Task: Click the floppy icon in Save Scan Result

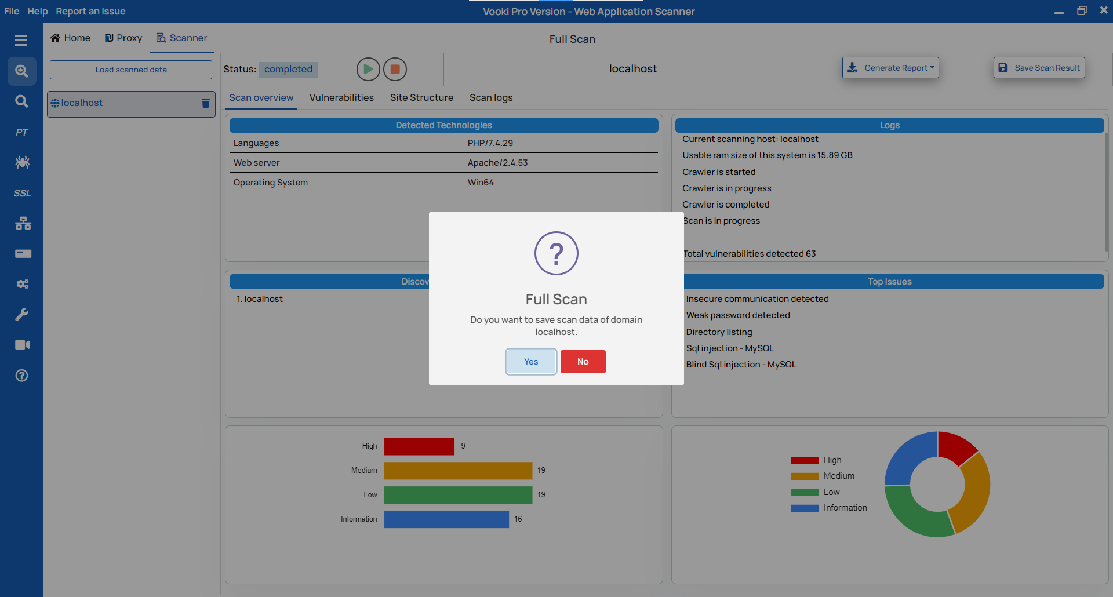Action: 1003,68
